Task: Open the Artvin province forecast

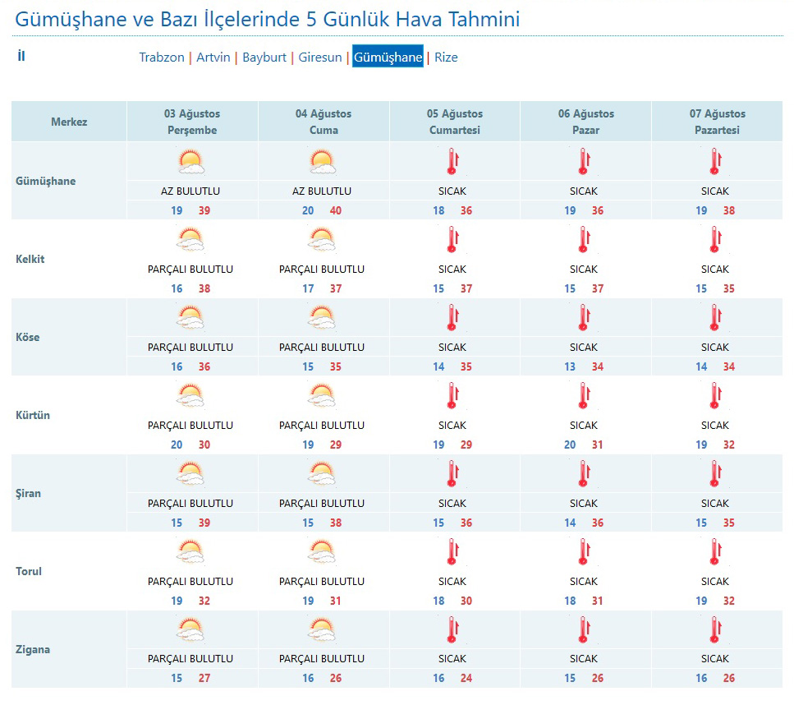Action: [x=213, y=58]
